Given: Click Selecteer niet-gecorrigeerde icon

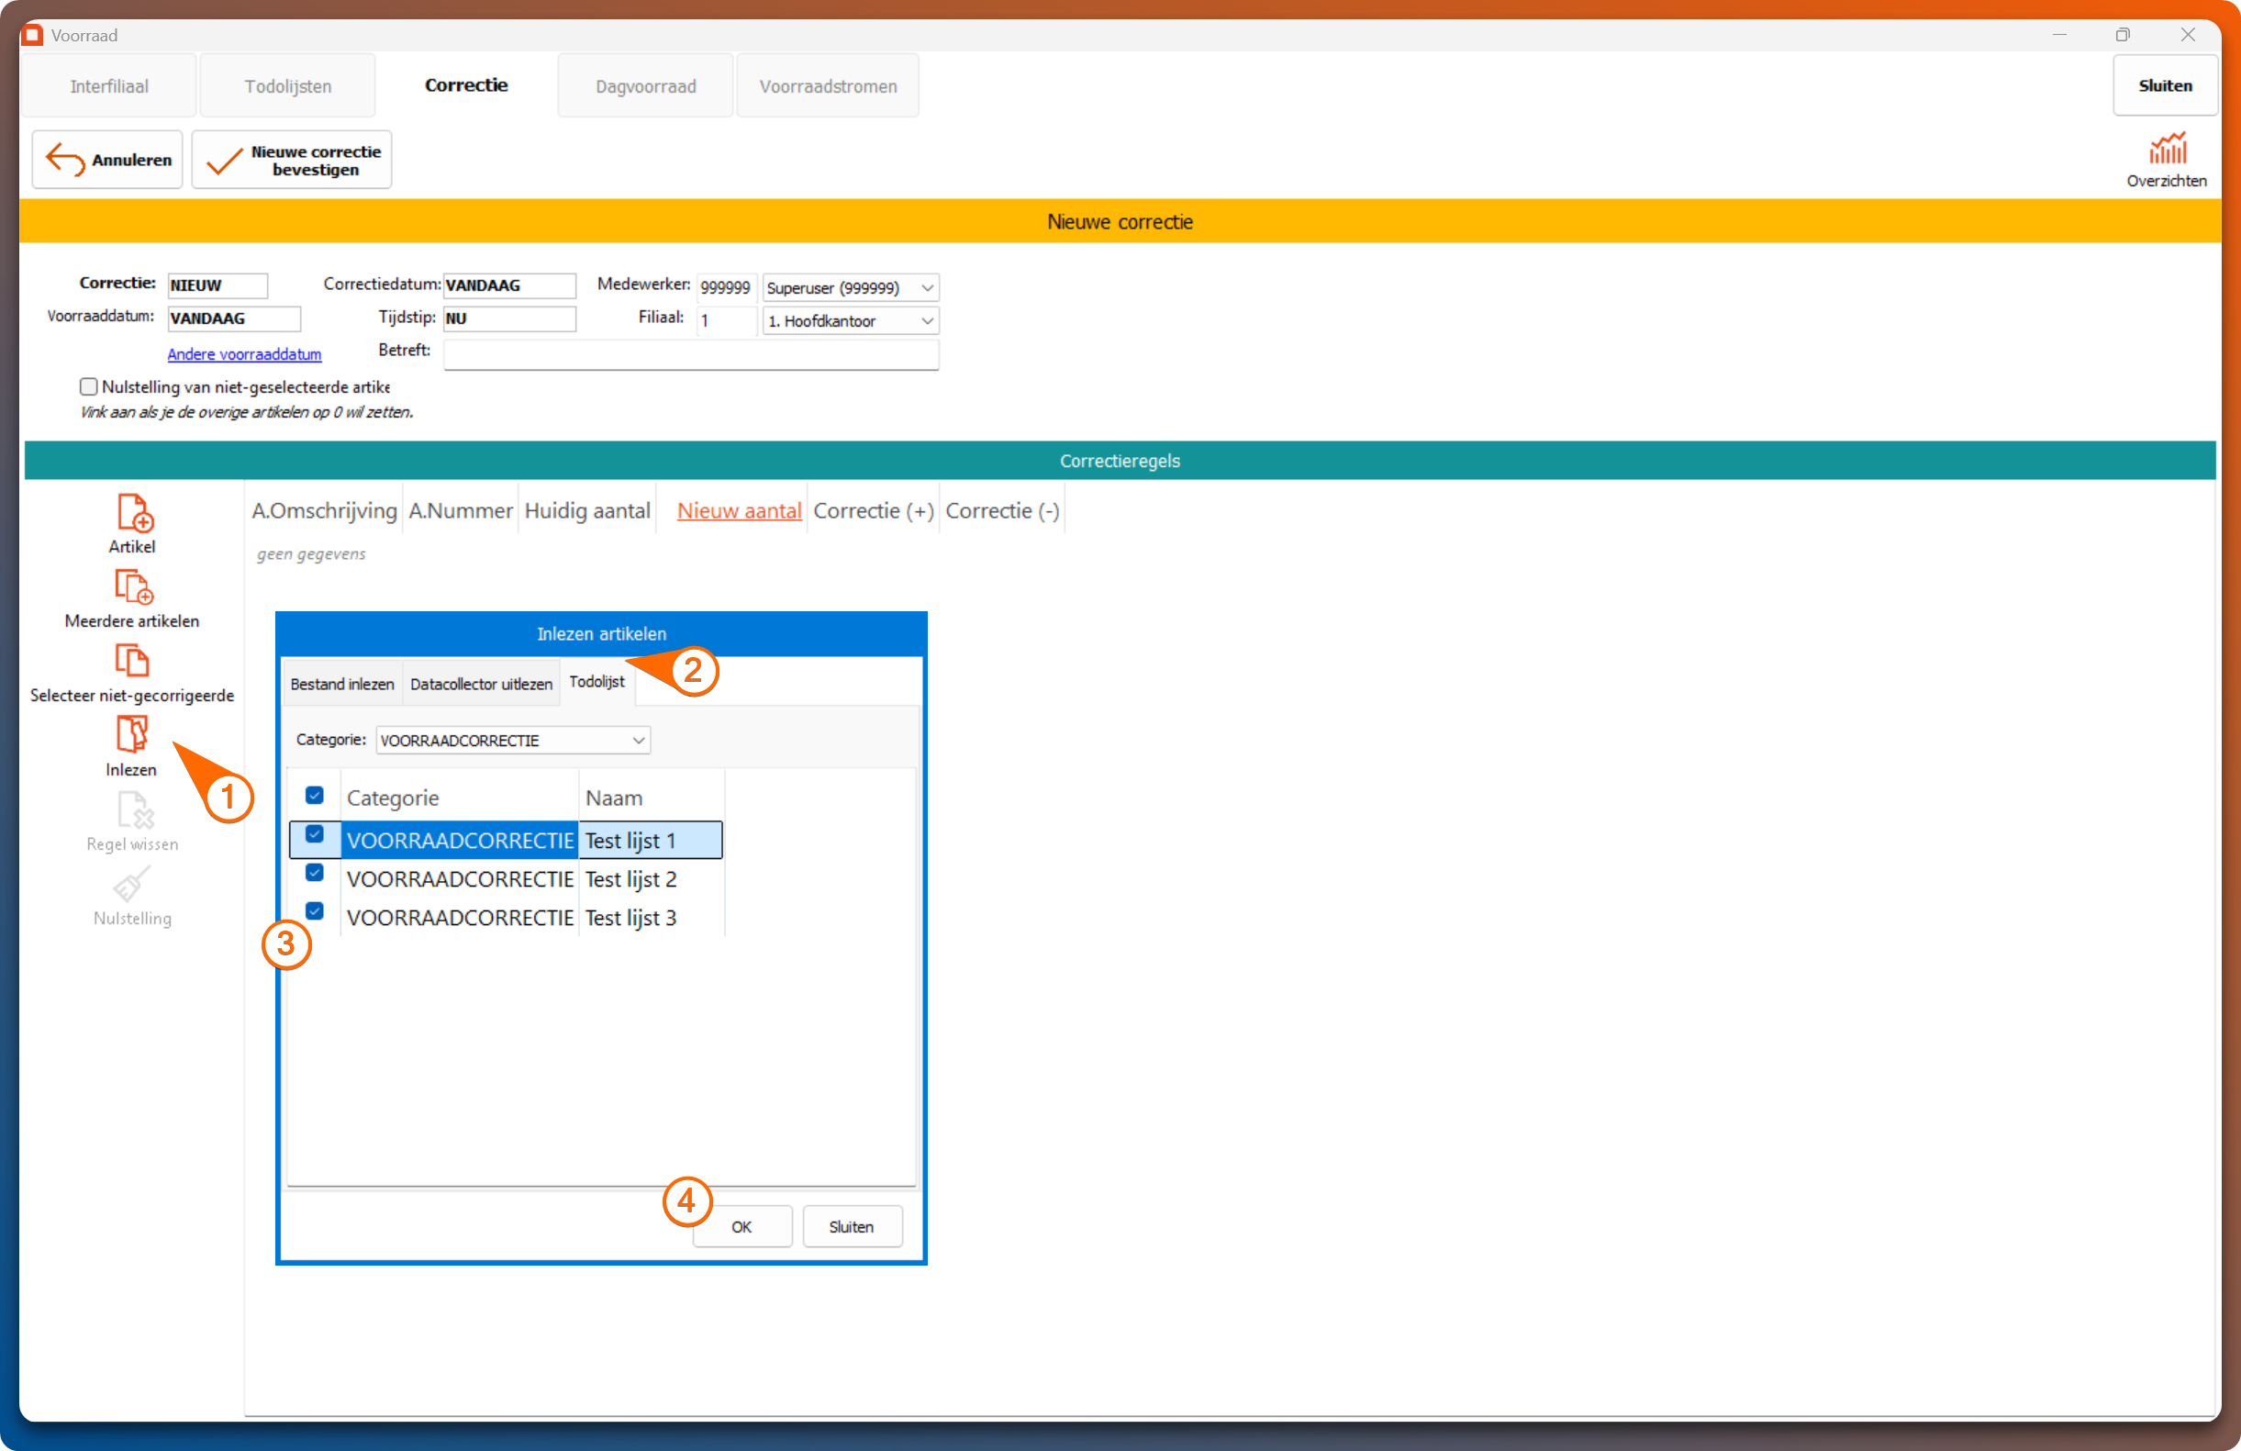Looking at the screenshot, I should [132, 661].
